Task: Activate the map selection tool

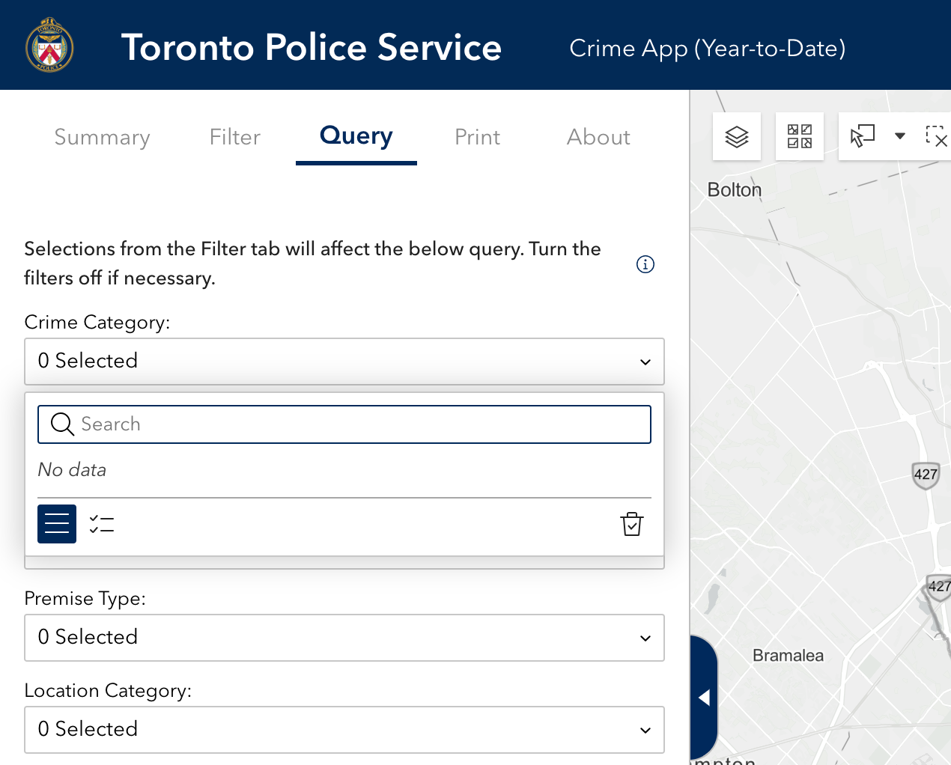Action: click(863, 135)
